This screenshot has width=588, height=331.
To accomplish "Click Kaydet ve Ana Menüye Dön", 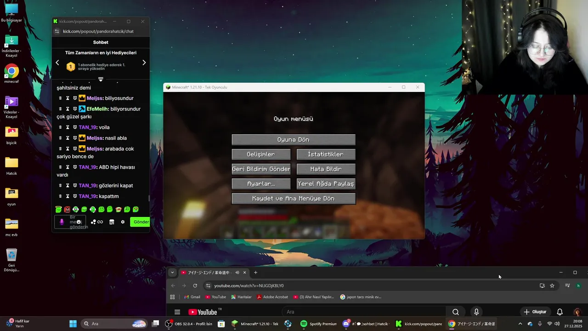I will pyautogui.click(x=294, y=199).
